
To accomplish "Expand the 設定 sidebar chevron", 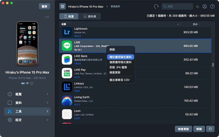I will pos(47,120).
